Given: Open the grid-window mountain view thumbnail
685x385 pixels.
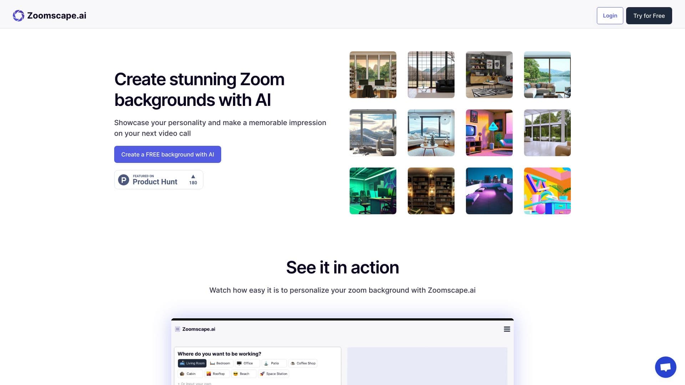Looking at the screenshot, I should tap(431, 75).
